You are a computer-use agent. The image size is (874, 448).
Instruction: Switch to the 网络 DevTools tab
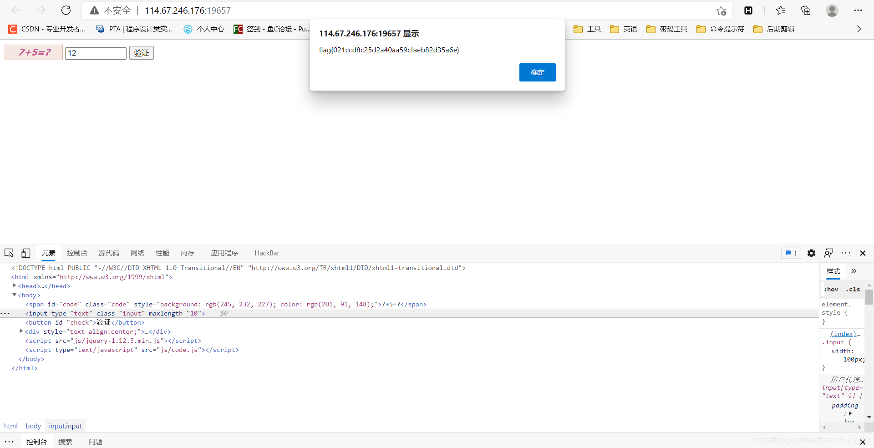[x=137, y=253]
